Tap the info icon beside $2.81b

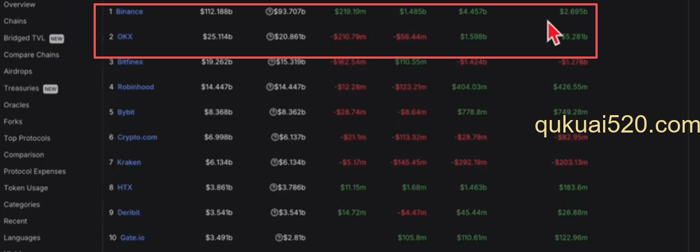pos(279,237)
